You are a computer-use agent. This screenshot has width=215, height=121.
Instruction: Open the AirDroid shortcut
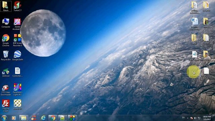(6, 72)
